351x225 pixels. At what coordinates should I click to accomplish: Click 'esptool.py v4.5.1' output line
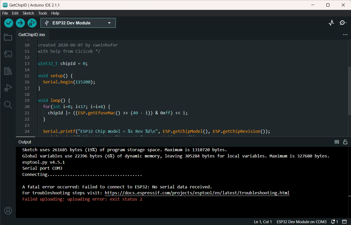point(44,162)
